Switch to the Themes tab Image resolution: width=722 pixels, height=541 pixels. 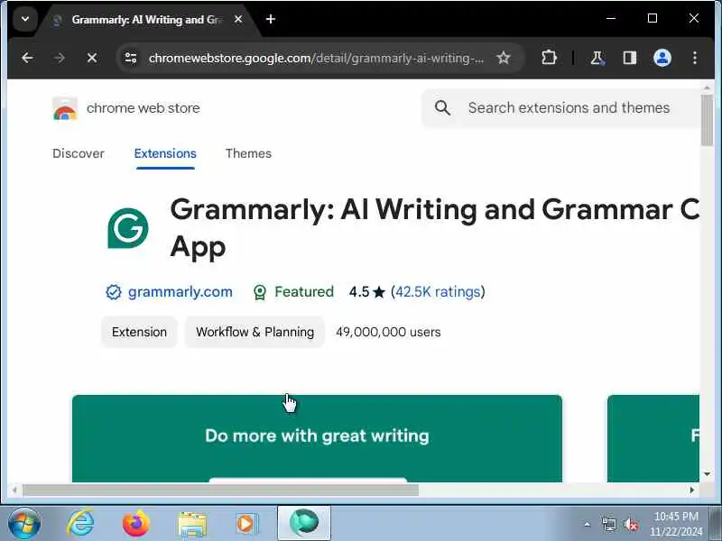tap(249, 153)
